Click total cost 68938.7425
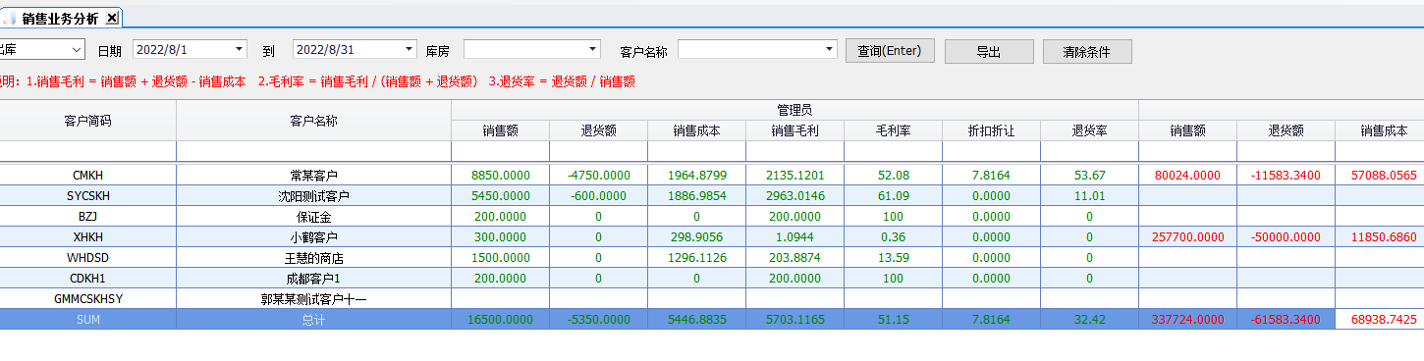1424x361 pixels. click(x=1385, y=319)
